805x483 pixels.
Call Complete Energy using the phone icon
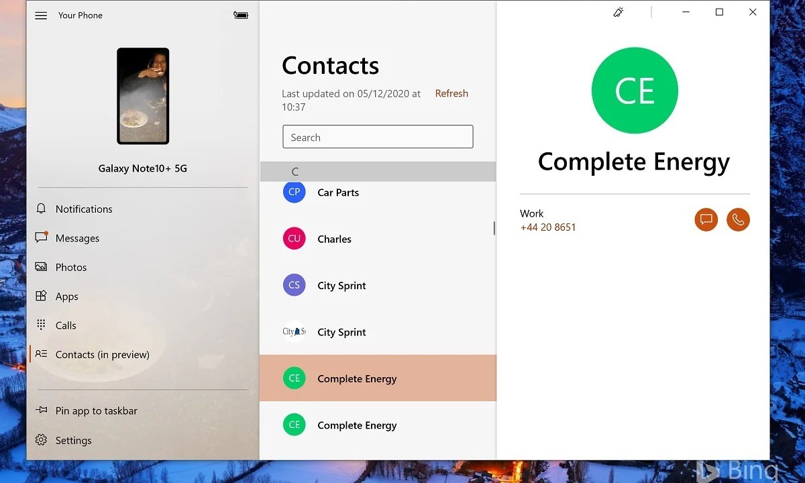pyautogui.click(x=738, y=219)
